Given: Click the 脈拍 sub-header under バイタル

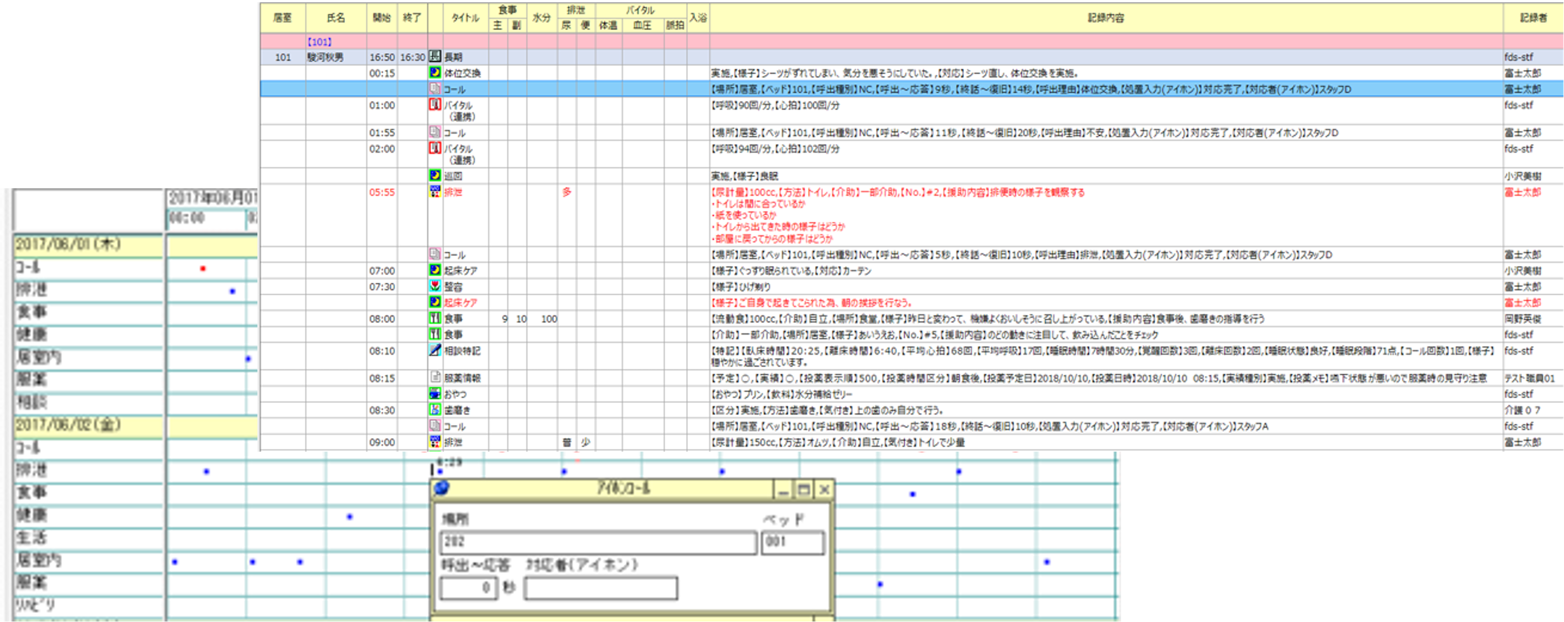Looking at the screenshot, I should click(x=675, y=25).
